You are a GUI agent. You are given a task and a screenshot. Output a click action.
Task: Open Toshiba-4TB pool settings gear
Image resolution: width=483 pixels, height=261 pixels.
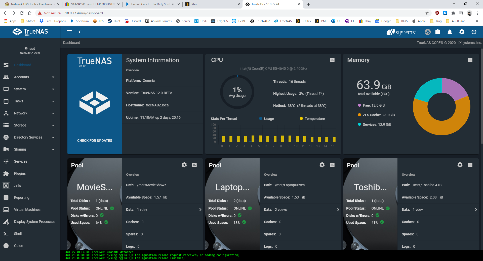coord(460,165)
